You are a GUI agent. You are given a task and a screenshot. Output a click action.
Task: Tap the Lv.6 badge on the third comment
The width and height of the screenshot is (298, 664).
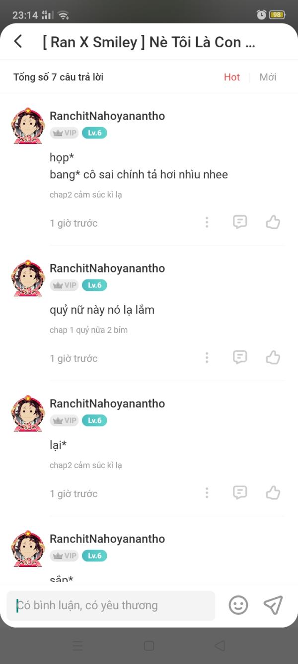click(x=94, y=420)
